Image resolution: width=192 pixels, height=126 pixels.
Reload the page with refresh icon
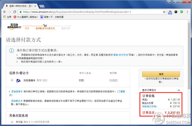15,12
